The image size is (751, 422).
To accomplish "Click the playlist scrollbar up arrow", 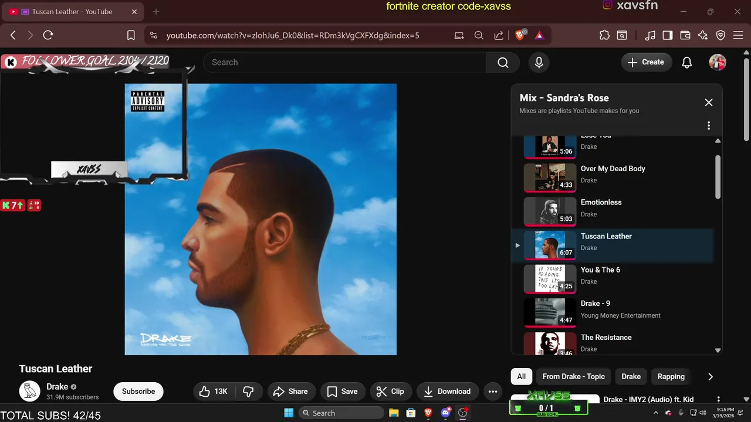I will tap(718, 141).
